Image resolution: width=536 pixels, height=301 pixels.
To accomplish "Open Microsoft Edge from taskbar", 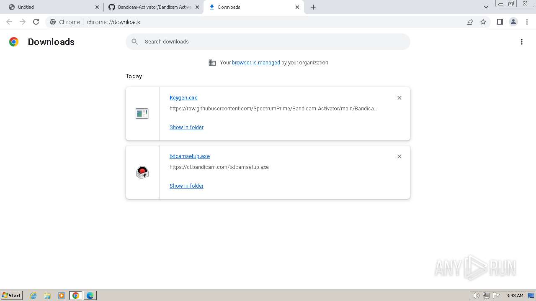I will pyautogui.click(x=90, y=296).
